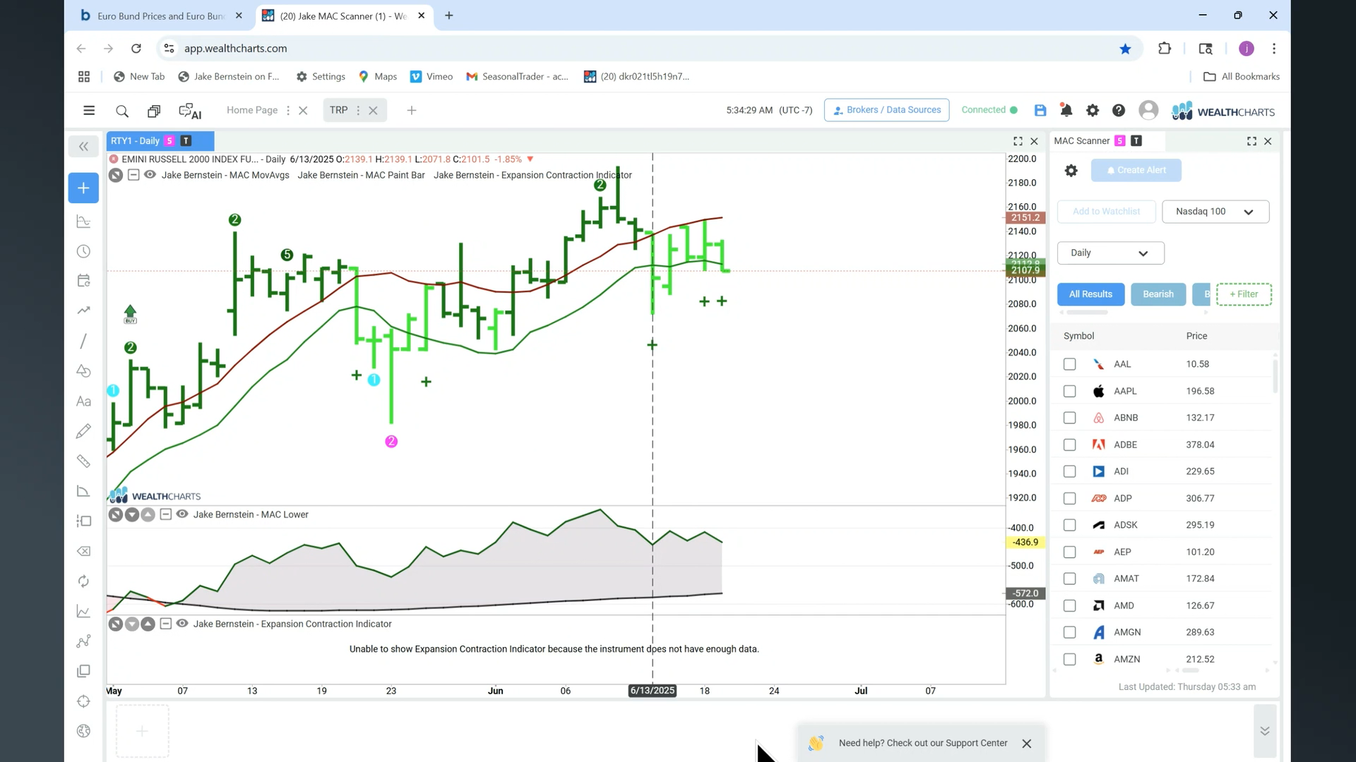Maximize the MAC Scanner panel

pos(1251,141)
